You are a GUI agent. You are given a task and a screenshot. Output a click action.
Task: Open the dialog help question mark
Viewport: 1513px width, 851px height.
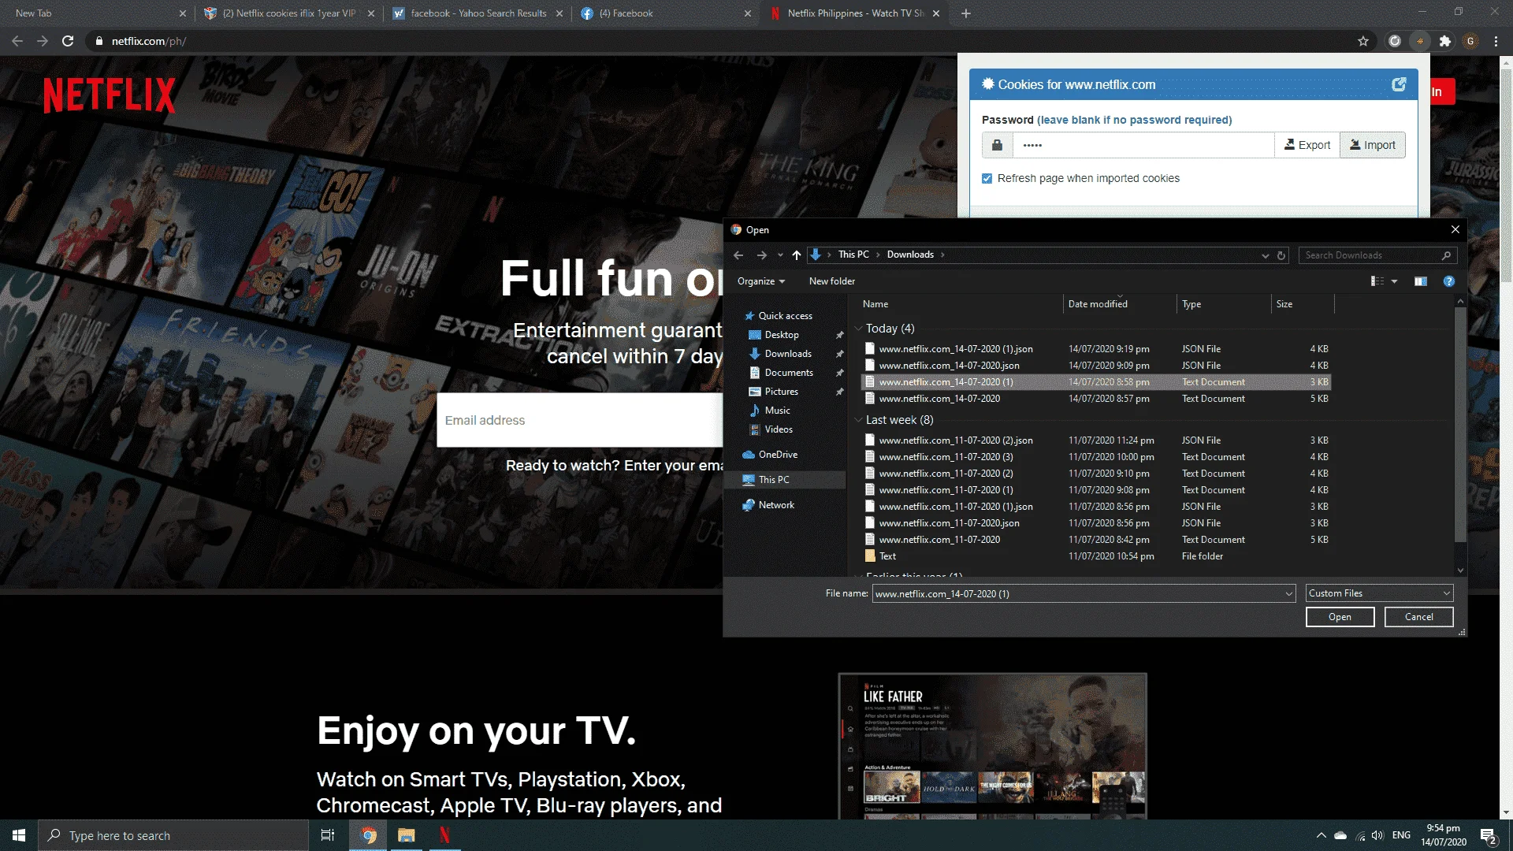[1449, 281]
